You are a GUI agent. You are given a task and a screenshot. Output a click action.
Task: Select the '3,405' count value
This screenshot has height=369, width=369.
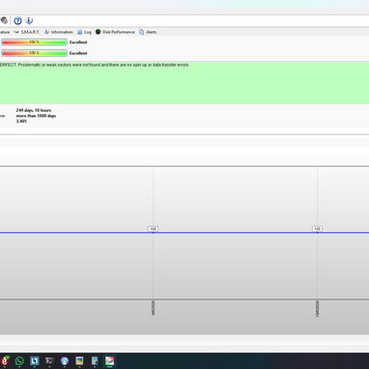(21, 121)
